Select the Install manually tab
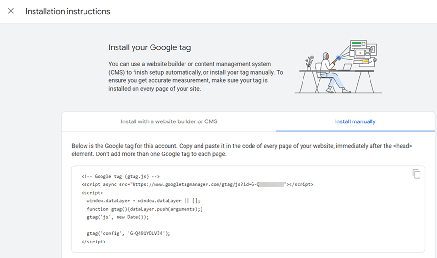 (355, 121)
